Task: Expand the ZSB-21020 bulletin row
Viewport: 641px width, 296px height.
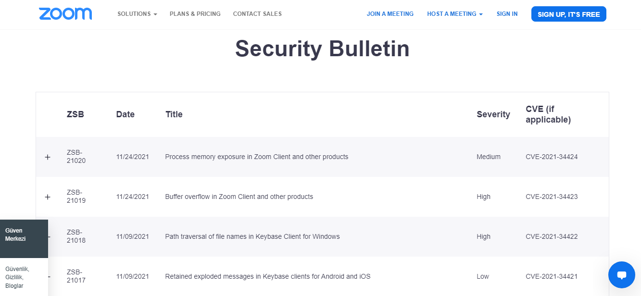Action: coord(48,157)
